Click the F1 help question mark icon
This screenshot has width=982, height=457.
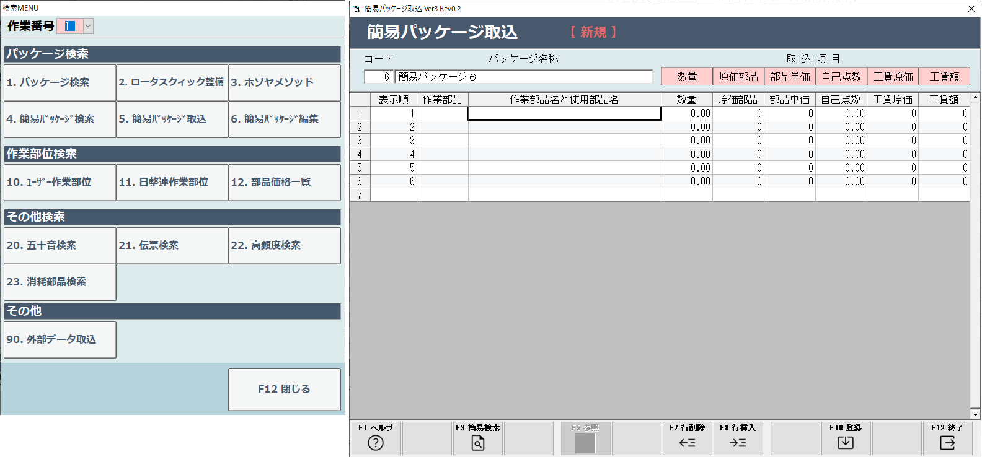[x=376, y=442]
